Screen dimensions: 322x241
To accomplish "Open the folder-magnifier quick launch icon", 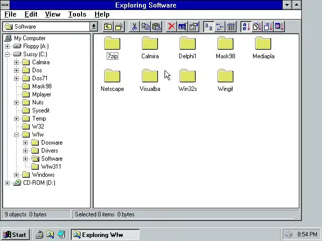I will [x=50, y=234].
